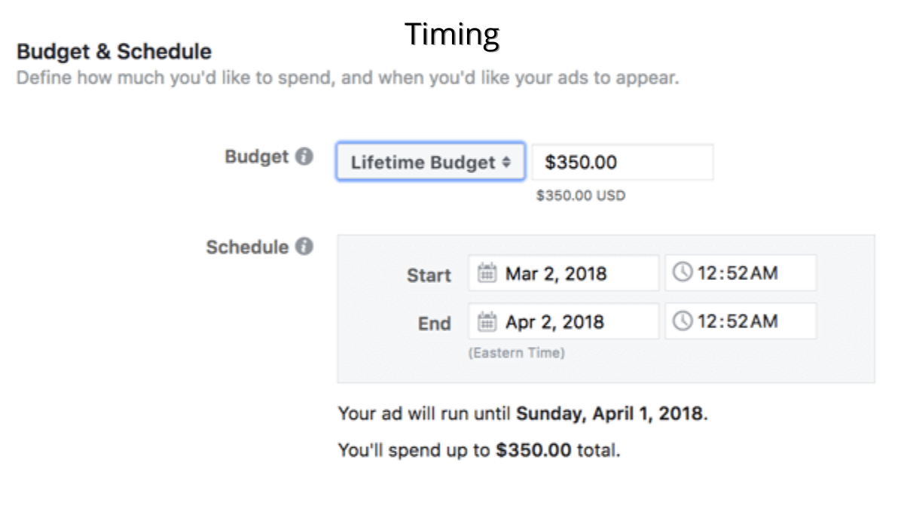The height and width of the screenshot is (508, 904).
Task: Select the $350.00 budget amount field
Action: pyautogui.click(x=622, y=162)
